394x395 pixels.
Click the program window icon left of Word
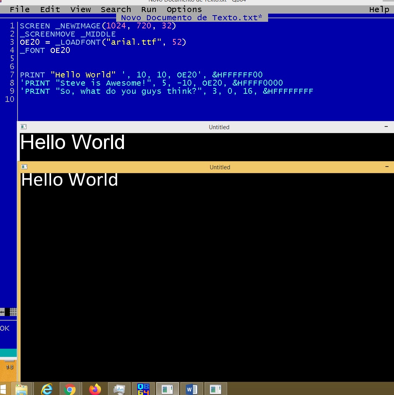tap(168, 389)
